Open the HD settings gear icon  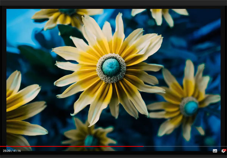tap(224, 151)
